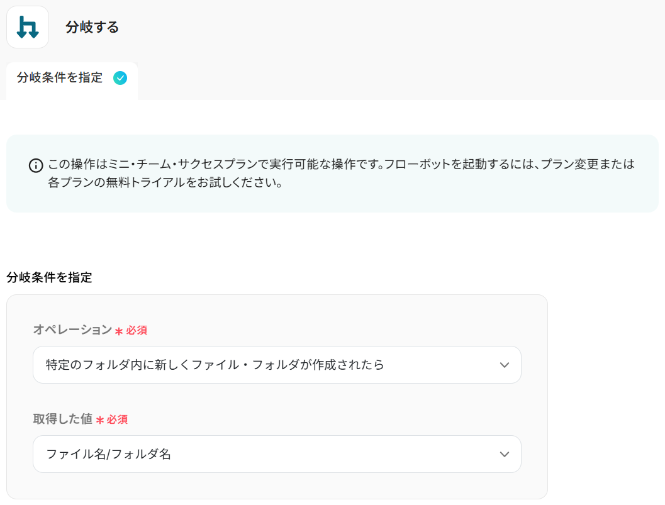665x505 pixels.
Task: Click the branch arrow icon in the header
Action: (28, 27)
